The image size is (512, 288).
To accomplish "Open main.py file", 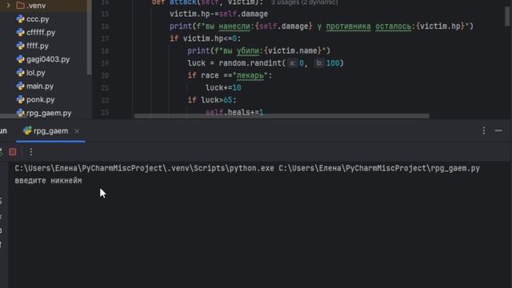I will [x=40, y=86].
